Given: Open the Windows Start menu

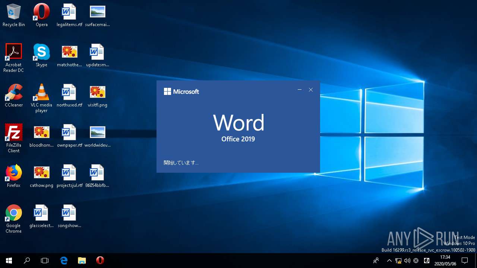Looking at the screenshot, I should tap(9, 261).
